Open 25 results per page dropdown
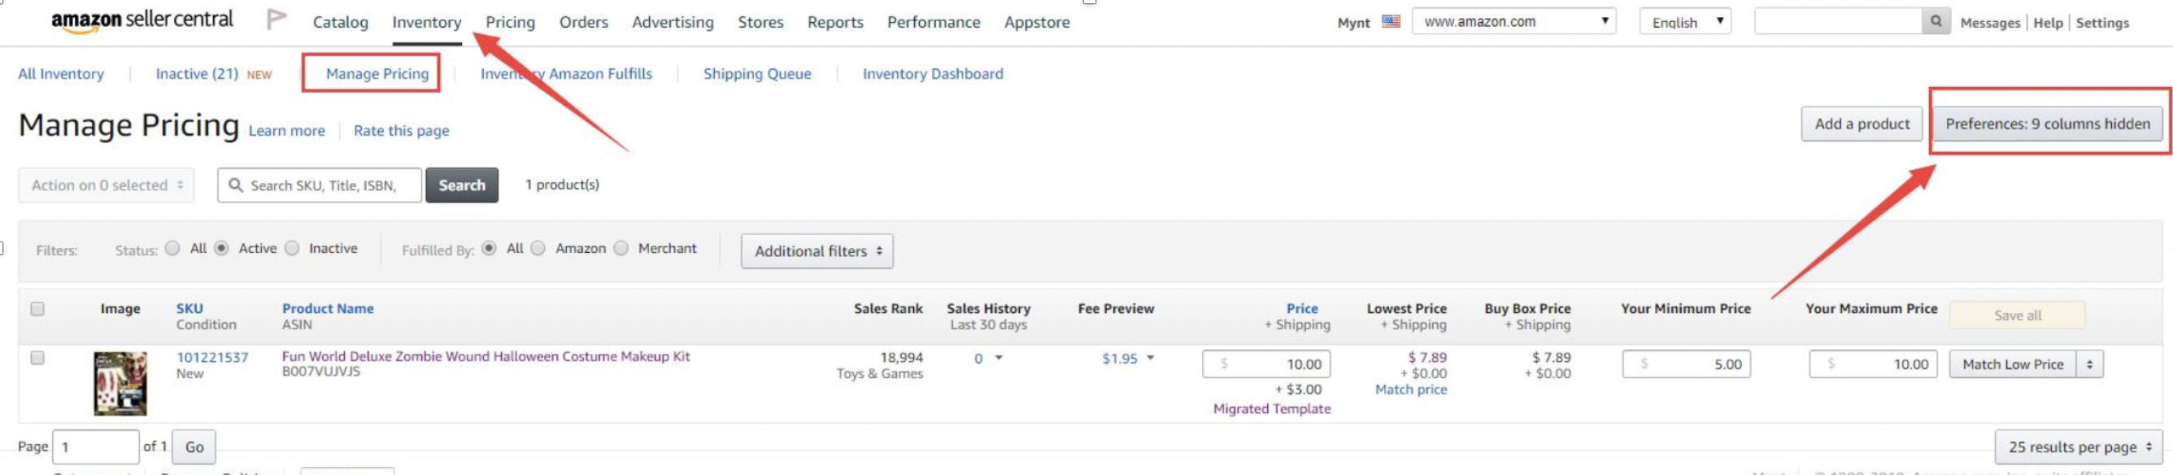This screenshot has height=475, width=2173. click(x=2079, y=447)
